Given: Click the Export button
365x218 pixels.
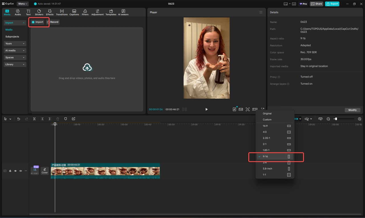Looking at the screenshot, I should [x=332, y=4].
